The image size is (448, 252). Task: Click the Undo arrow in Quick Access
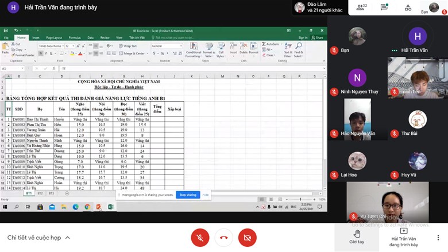click(x=16, y=30)
